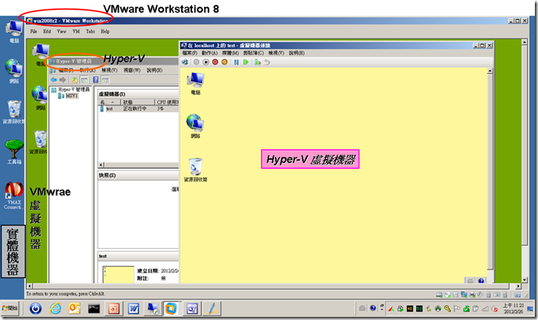Screen dimensions: 538x320
Task: Click 電腦 icon on yellow Hyper-V VM desktop
Action: 195,84
